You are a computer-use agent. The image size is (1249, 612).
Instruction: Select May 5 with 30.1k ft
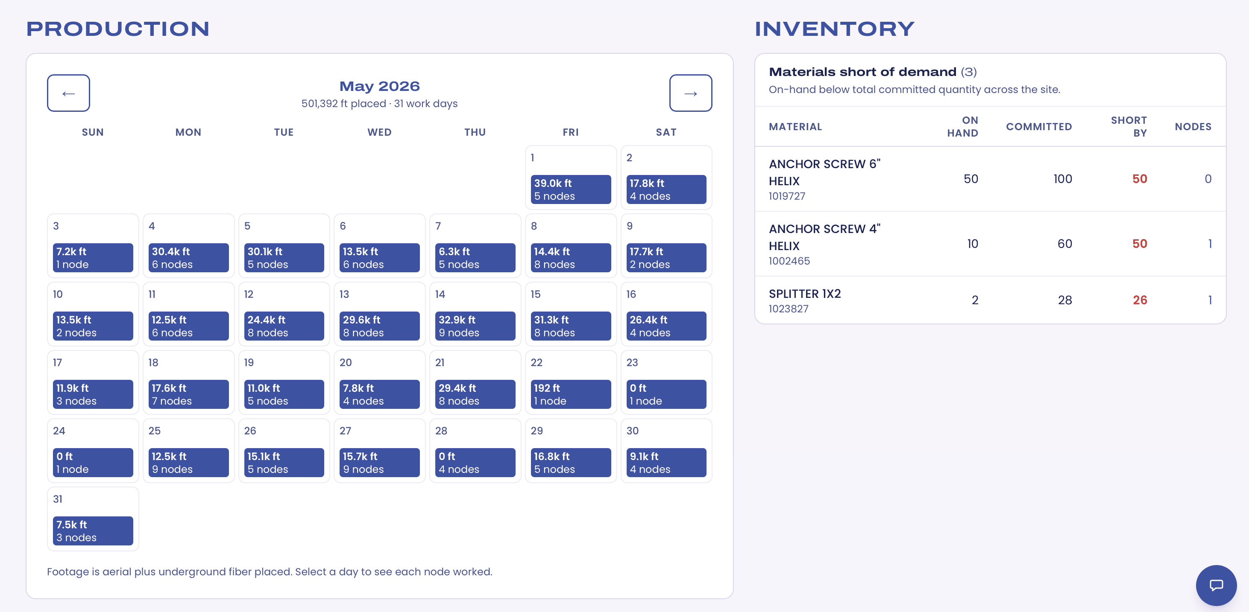(x=284, y=246)
